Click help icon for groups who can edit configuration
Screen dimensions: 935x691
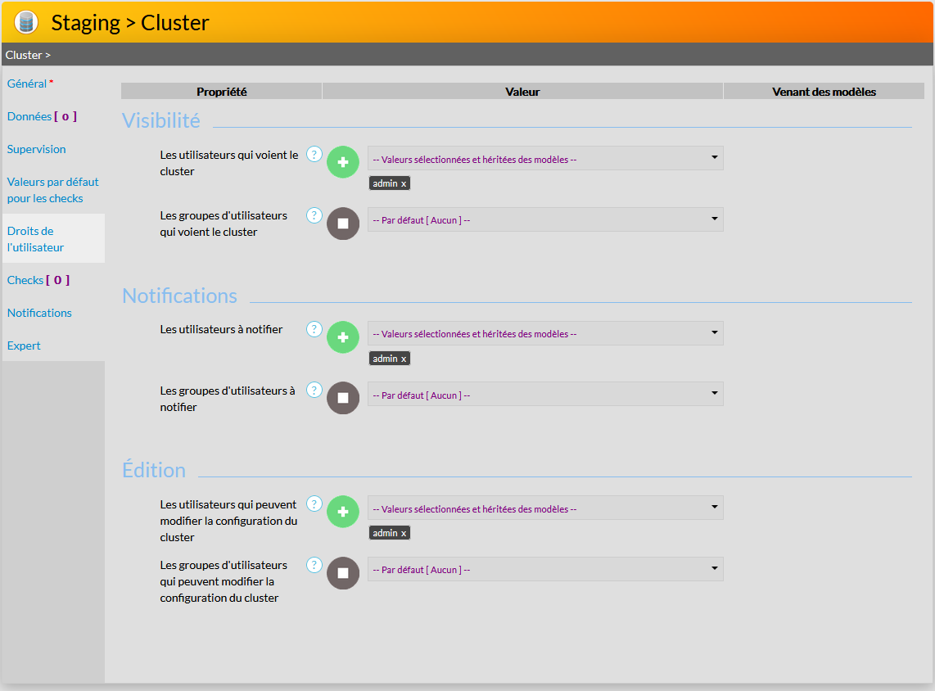click(x=314, y=565)
